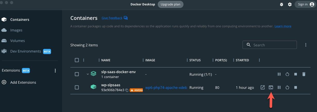Stop the wp-slpsaas container
Image resolution: width=317 pixels, height=112 pixels.
point(296,88)
